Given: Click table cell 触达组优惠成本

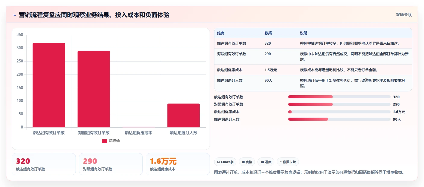Looking at the screenshot, I should pyautogui.click(x=230, y=70).
